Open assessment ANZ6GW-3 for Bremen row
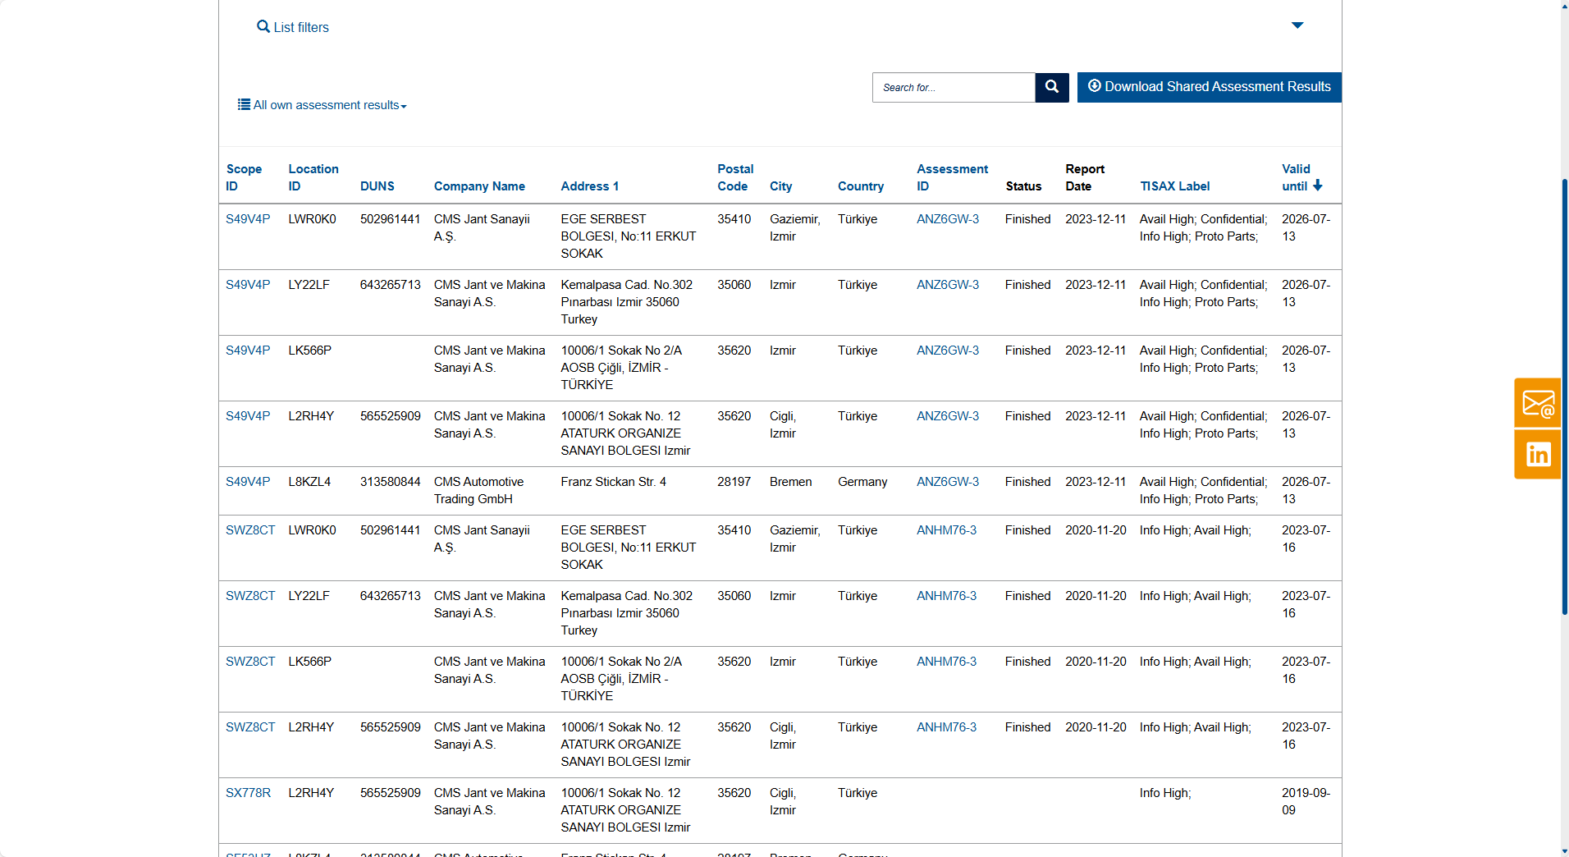Viewport: 1569px width, 857px height. pos(947,482)
